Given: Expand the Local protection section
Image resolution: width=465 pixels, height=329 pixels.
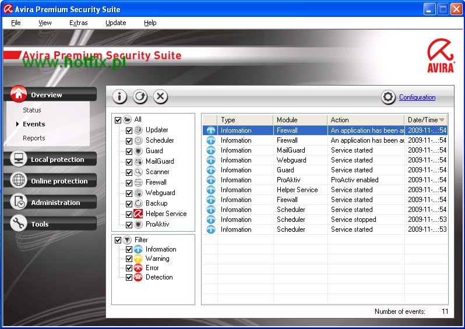Looking at the screenshot, I should point(57,160).
